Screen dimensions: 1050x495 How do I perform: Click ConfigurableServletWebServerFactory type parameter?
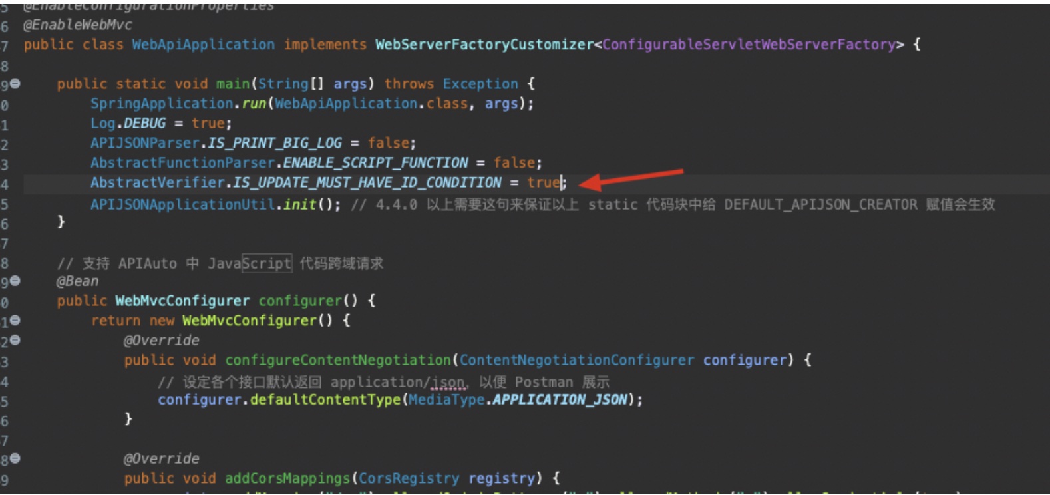[x=749, y=45]
